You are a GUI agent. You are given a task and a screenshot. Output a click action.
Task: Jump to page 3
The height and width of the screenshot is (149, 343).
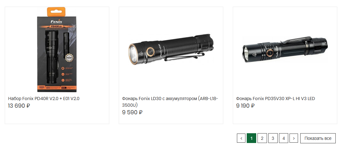[x=273, y=138]
